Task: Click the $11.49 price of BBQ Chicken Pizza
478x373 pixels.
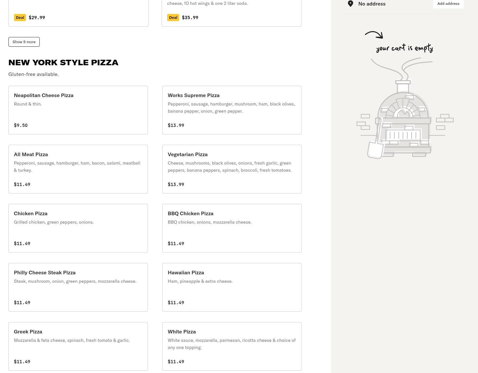Action: pyautogui.click(x=176, y=243)
